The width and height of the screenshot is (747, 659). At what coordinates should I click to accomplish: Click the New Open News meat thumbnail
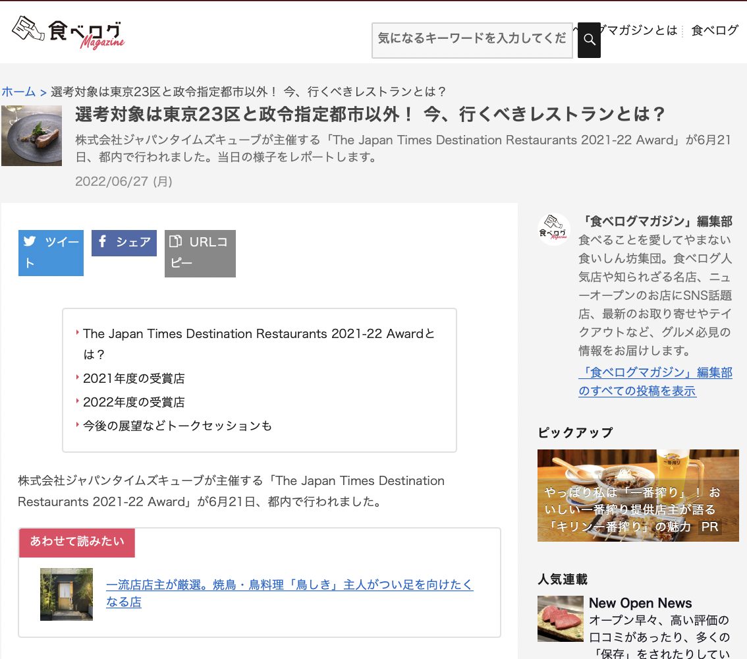(560, 618)
